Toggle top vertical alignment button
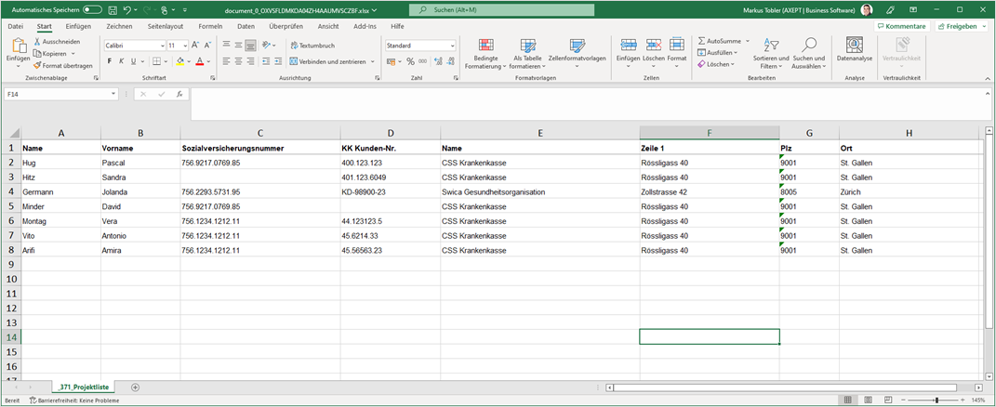Screen dimensions: 996x407 click(x=226, y=46)
